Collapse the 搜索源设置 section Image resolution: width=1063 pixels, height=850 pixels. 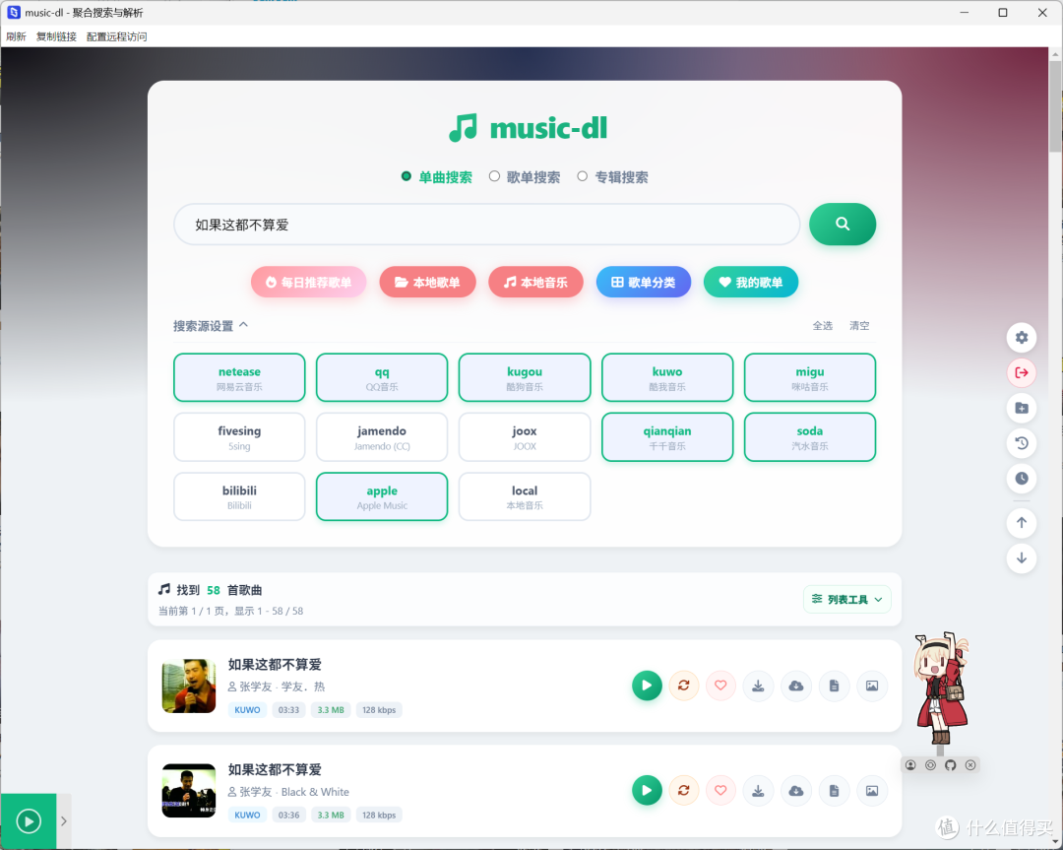click(211, 326)
